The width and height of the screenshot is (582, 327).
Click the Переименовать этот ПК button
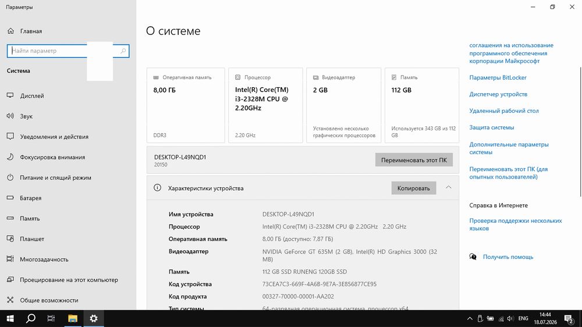tap(414, 160)
